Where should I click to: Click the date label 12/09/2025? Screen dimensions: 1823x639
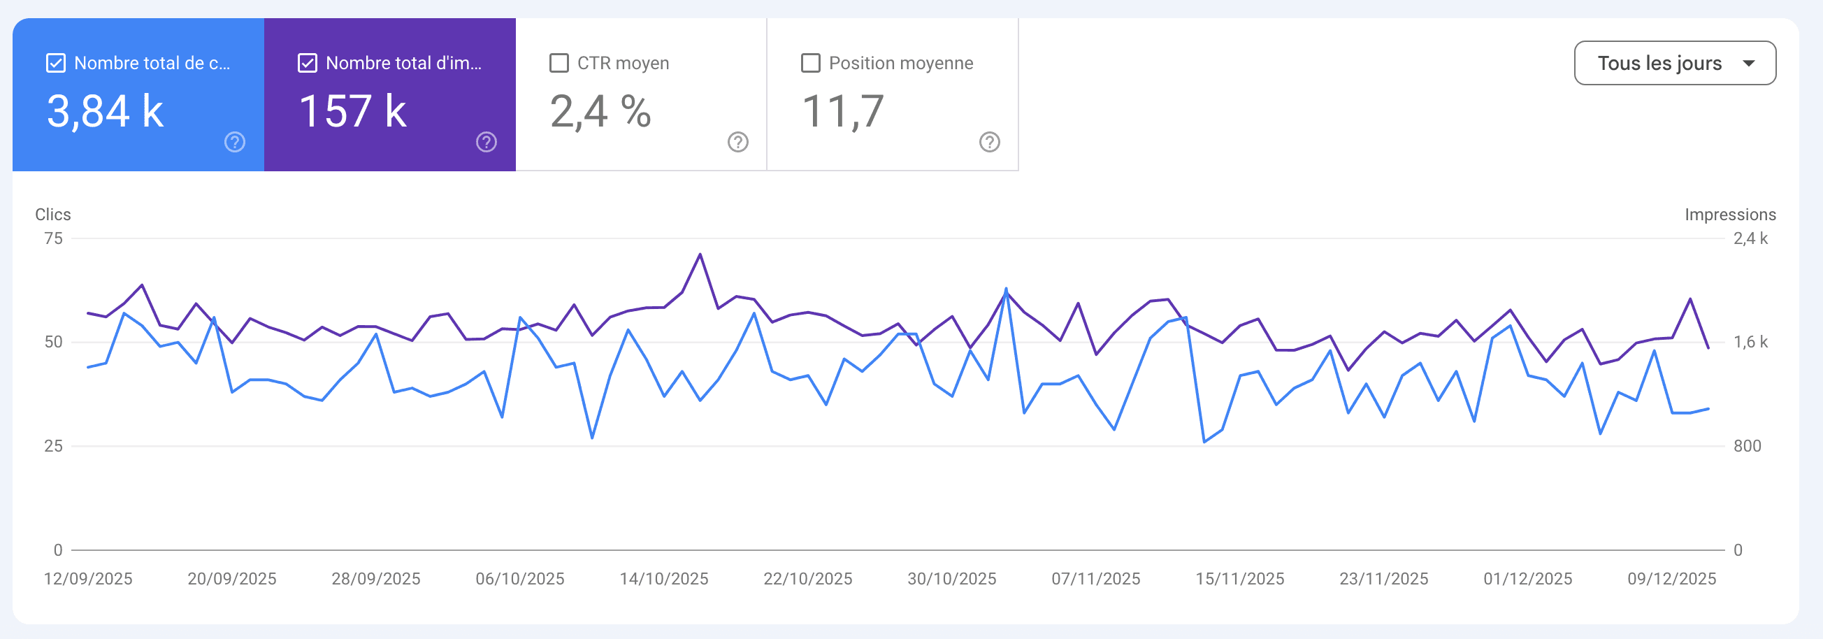click(x=88, y=578)
